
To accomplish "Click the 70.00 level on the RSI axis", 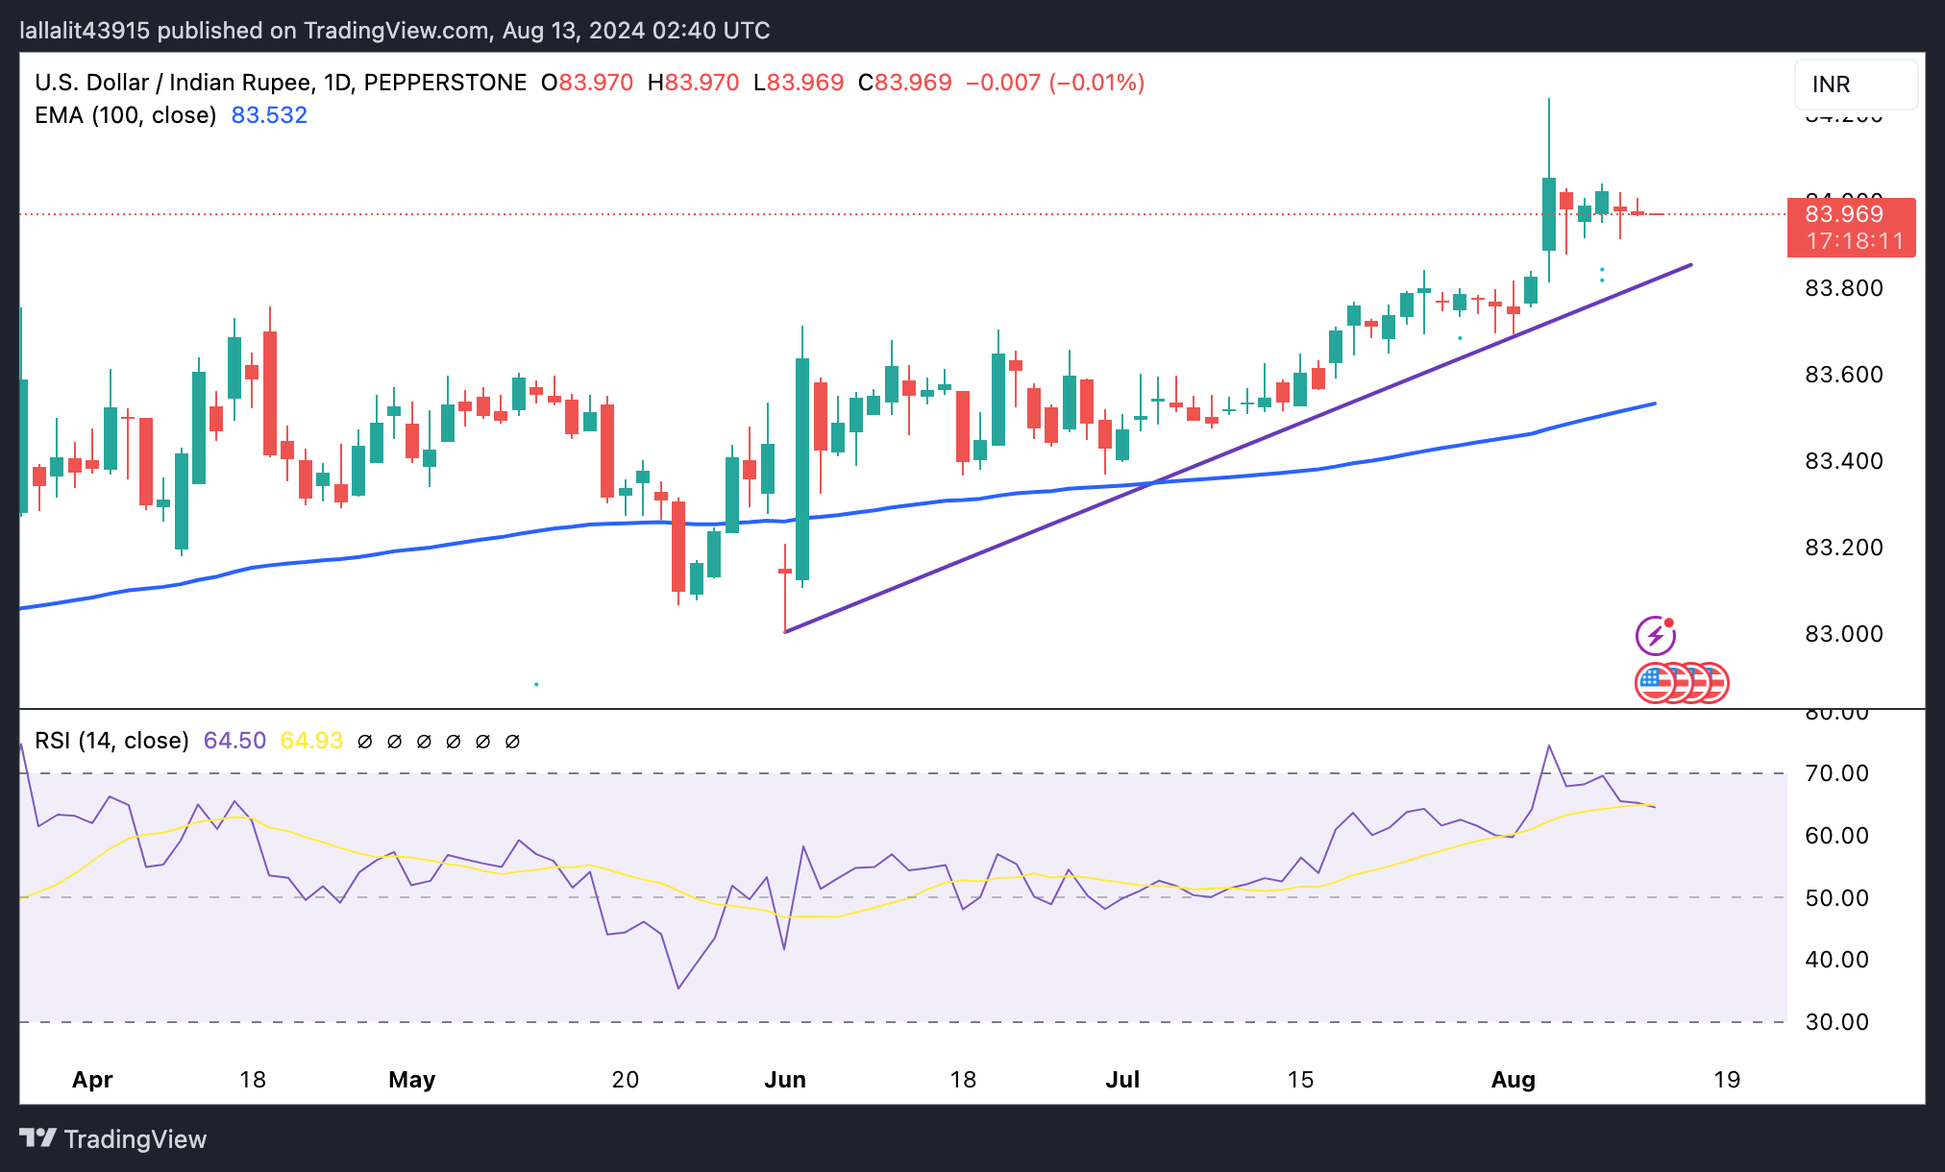I will pyautogui.click(x=1836, y=773).
